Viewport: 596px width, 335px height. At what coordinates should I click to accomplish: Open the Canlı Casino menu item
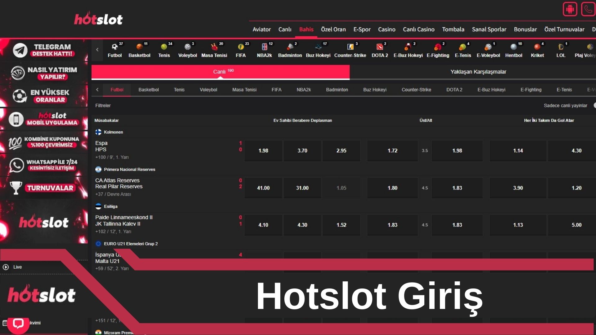(418, 29)
